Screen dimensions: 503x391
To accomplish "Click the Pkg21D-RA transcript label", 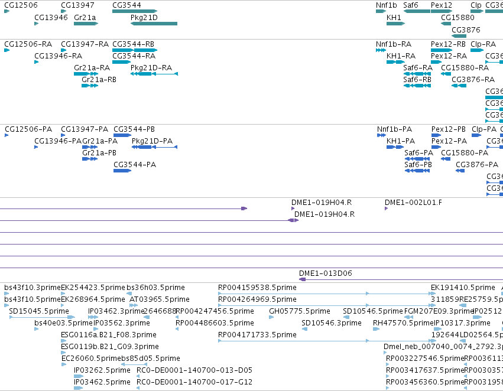I will point(151,67).
